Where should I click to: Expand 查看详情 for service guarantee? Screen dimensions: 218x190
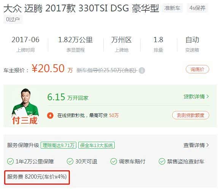click(x=196, y=145)
